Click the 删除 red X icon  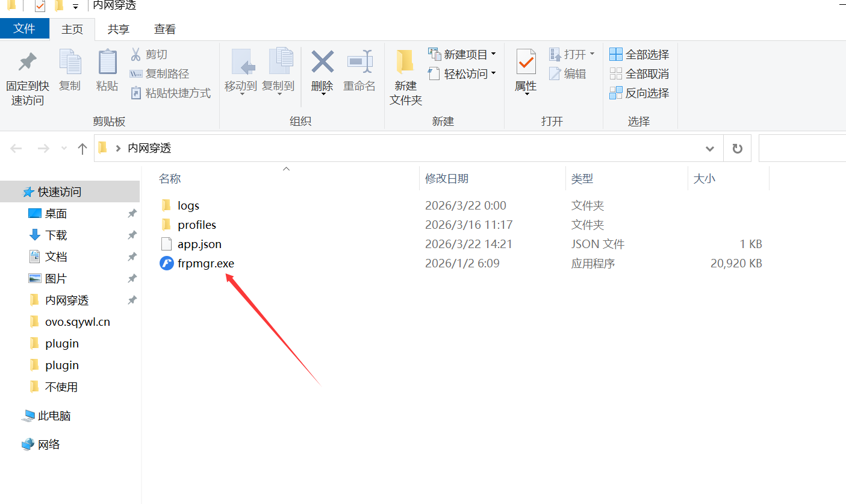pyautogui.click(x=322, y=62)
